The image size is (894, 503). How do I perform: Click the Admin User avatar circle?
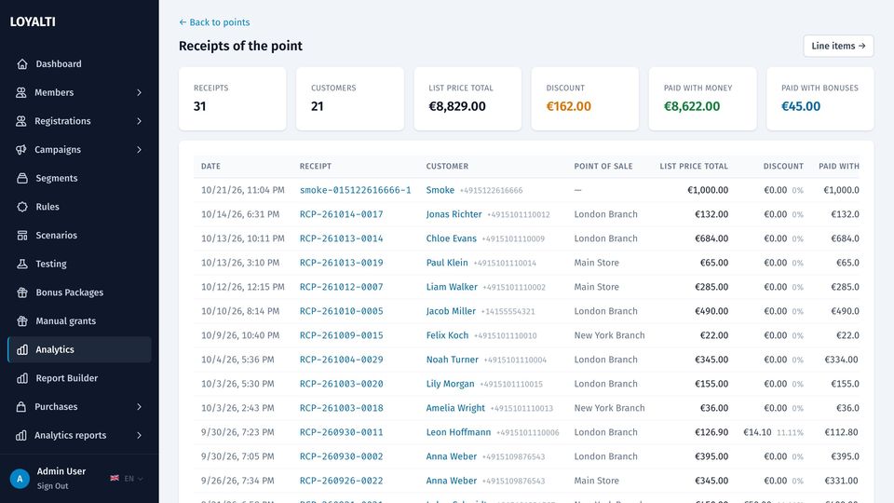point(20,479)
